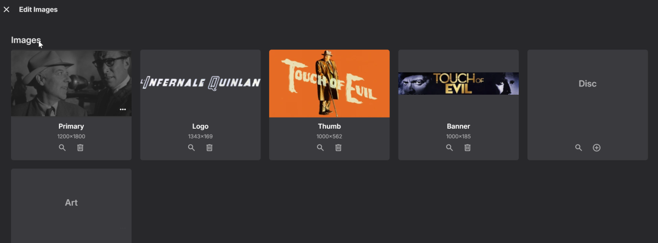Screen dimensions: 658x243
Task: Open the orange Touch of Evil thumb
Action: 330,83
